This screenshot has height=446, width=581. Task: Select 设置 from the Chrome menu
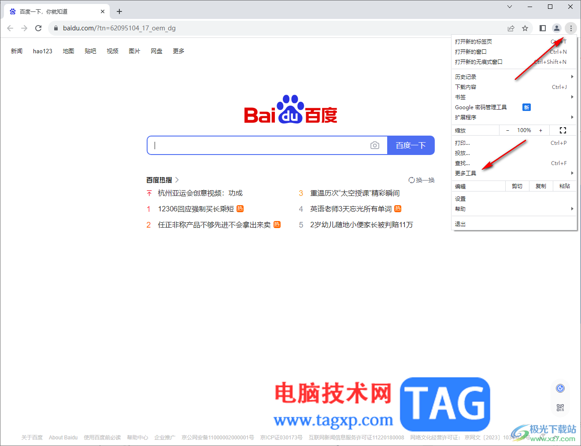click(514, 199)
